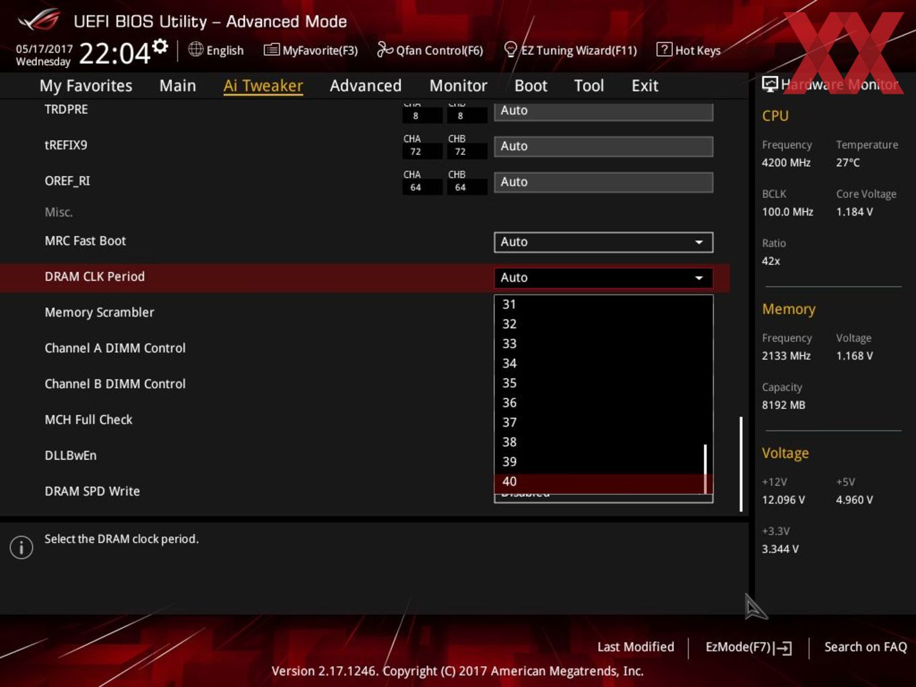This screenshot has width=916, height=687.
Task: Click the MyFavorite list icon
Action: 271,50
